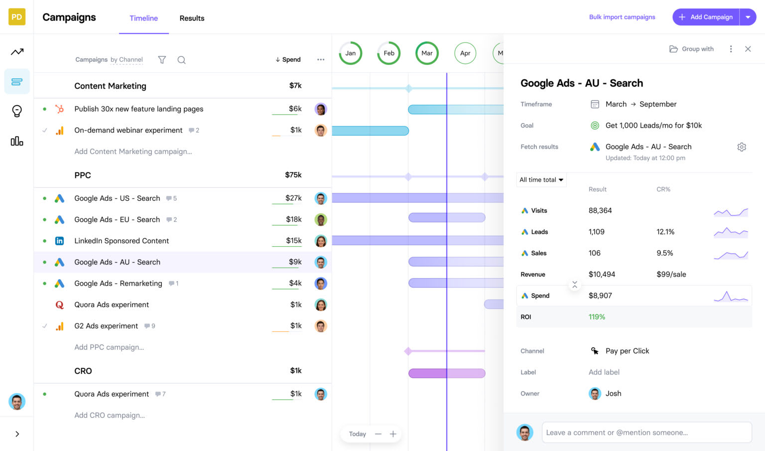Open the All time total dropdown

[x=541, y=180]
